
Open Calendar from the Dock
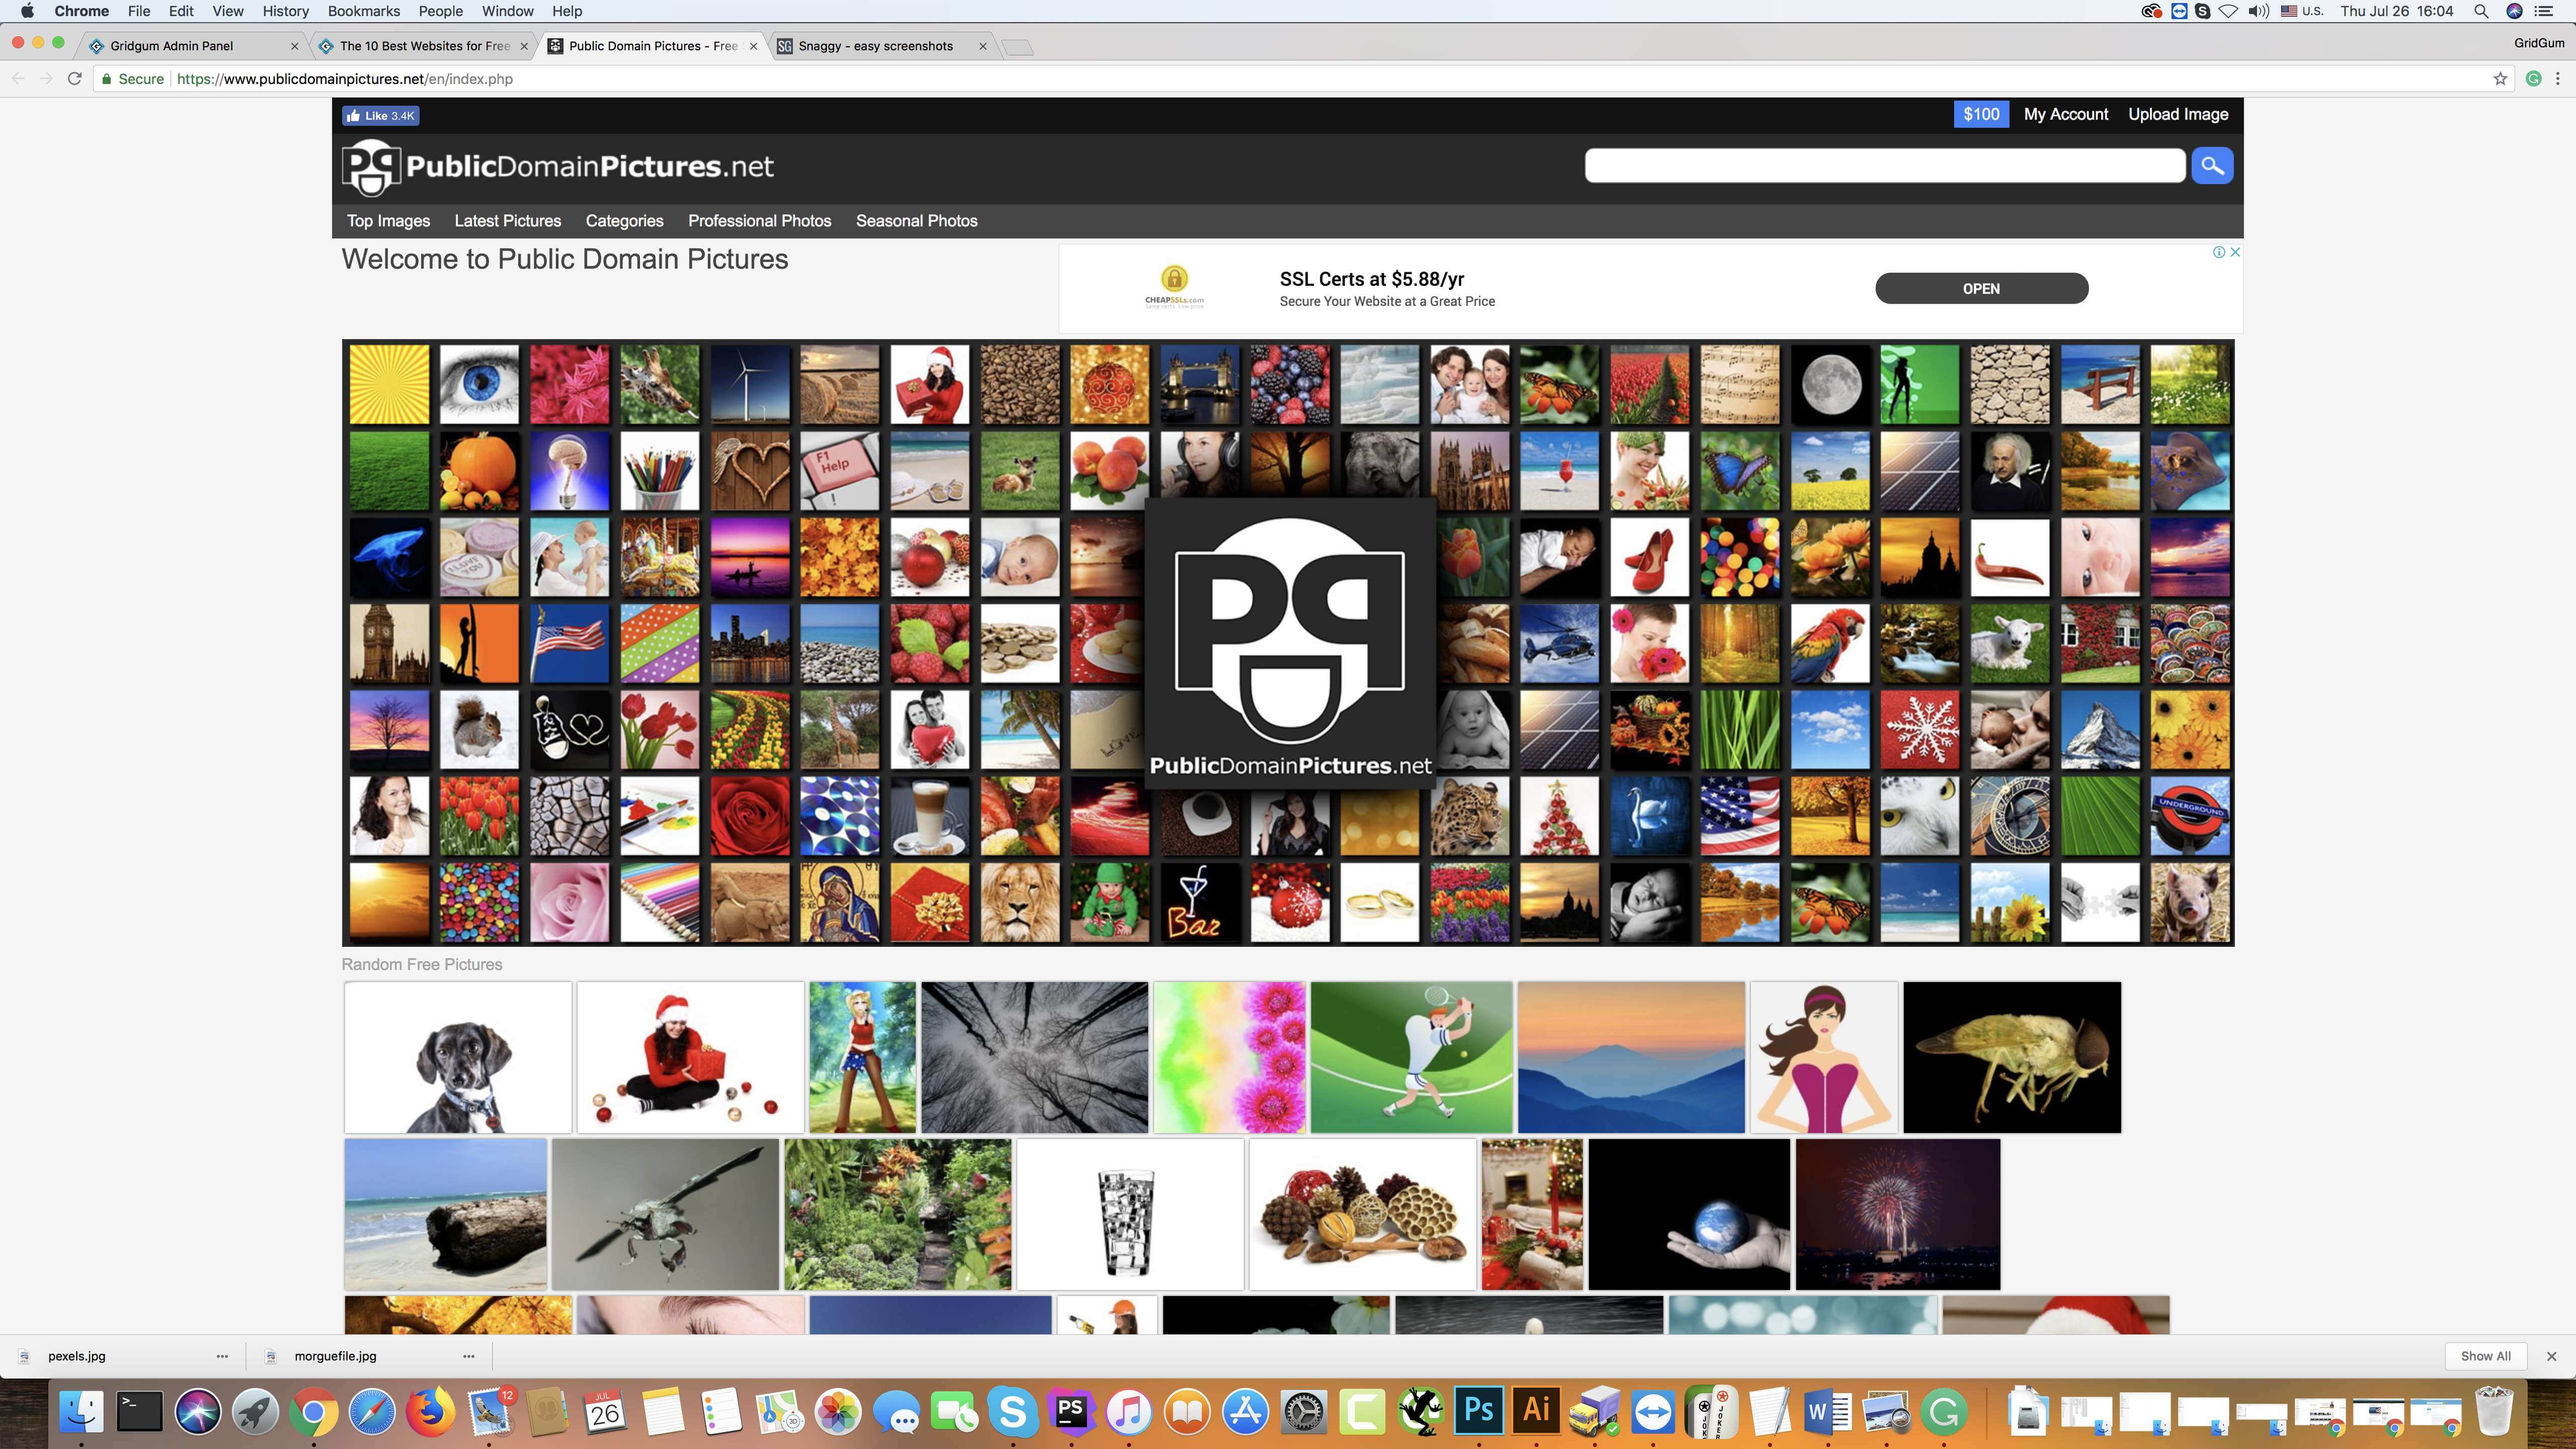604,1412
